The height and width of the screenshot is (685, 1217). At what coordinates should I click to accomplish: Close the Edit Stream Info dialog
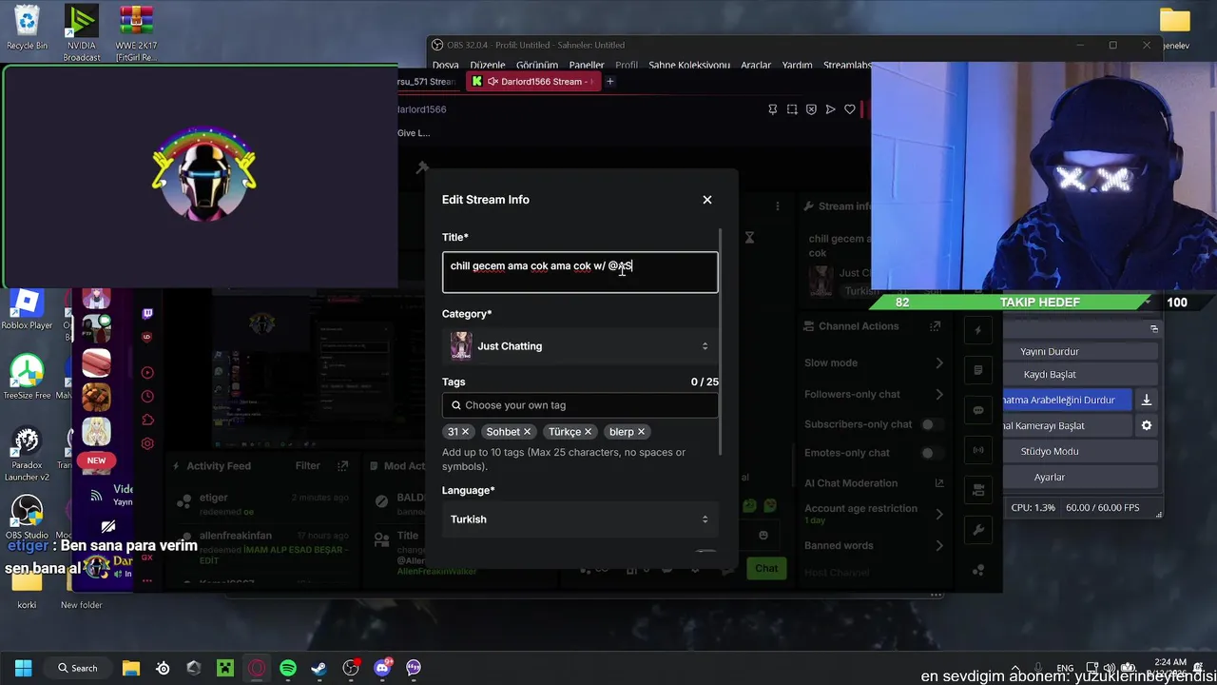pos(706,200)
